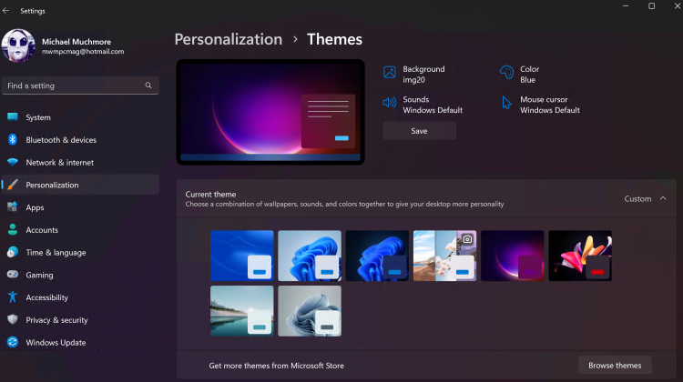Open the Accessibility figure icon
This screenshot has height=382, width=683.
pos(13,297)
